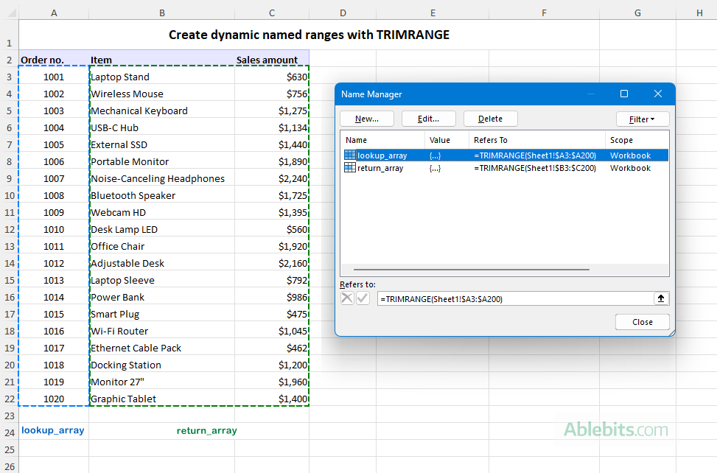
Task: Cancel the formula edit with the red X icon
Action: tap(346, 298)
